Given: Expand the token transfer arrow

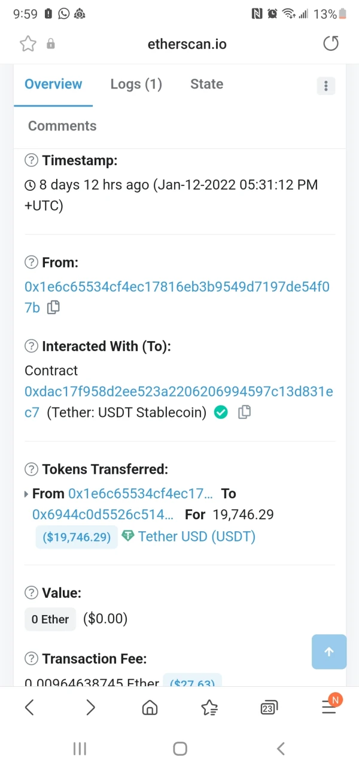Looking at the screenshot, I should (x=26, y=494).
